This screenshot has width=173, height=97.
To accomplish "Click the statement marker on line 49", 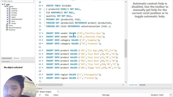I will point(43,6).
